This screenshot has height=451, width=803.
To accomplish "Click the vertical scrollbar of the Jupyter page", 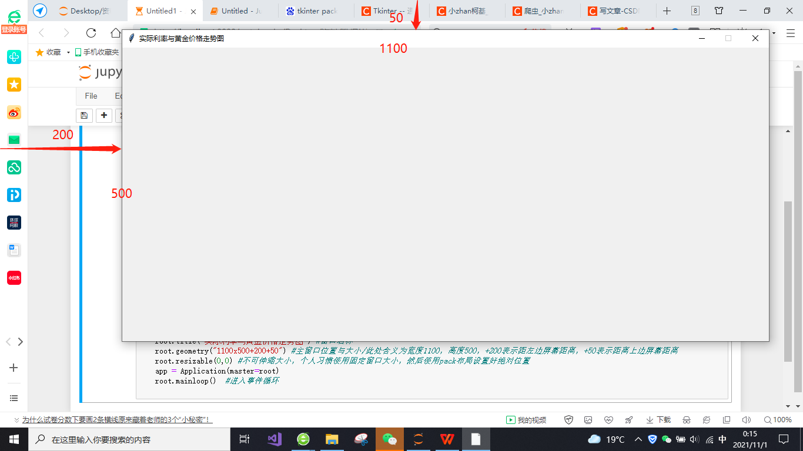I will [788, 281].
